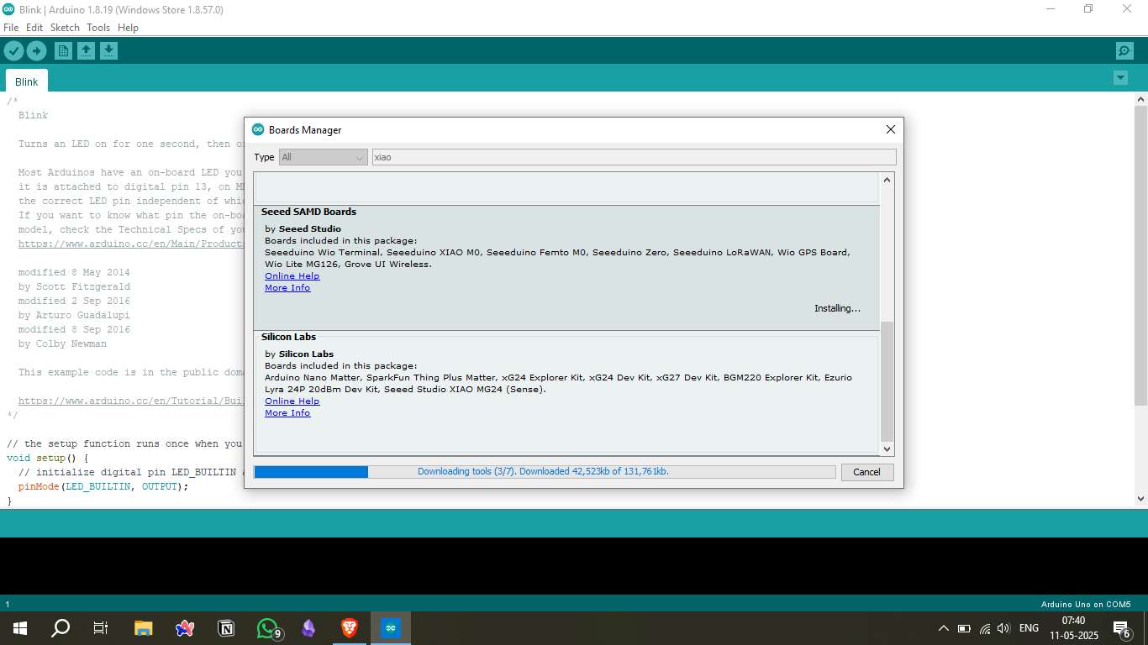Open File Explorer from the taskbar
Image resolution: width=1148 pixels, height=645 pixels.
(144, 628)
